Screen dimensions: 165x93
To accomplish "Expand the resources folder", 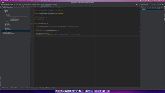I will coord(7,22).
